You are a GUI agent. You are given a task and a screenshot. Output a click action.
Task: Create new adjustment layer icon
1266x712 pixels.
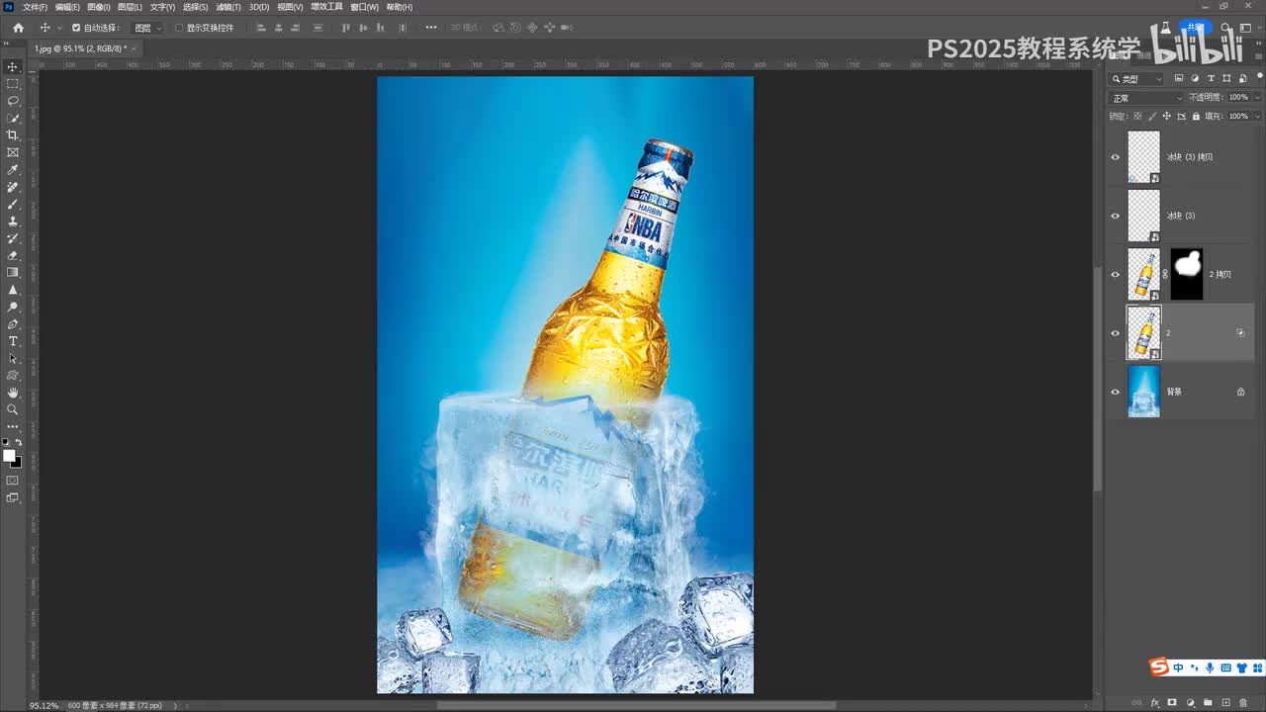pos(1190,703)
